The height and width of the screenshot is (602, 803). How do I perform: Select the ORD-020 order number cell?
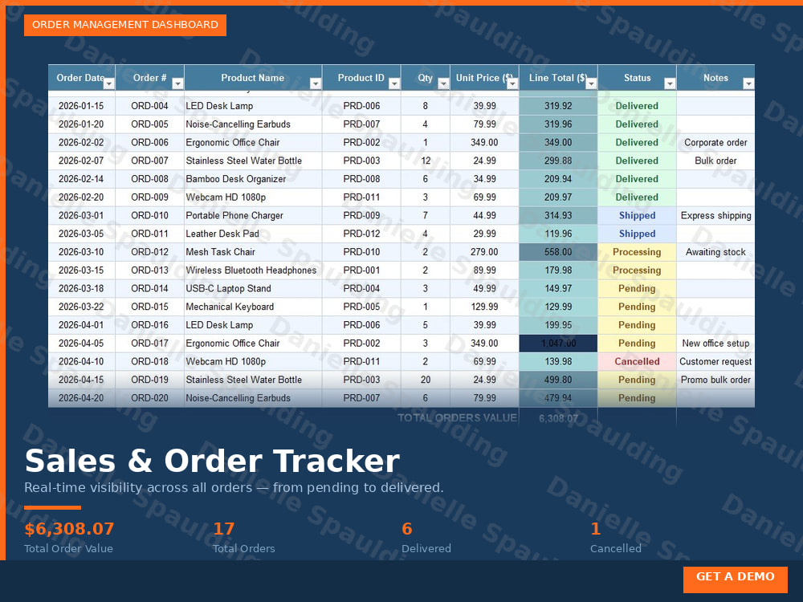click(x=149, y=398)
